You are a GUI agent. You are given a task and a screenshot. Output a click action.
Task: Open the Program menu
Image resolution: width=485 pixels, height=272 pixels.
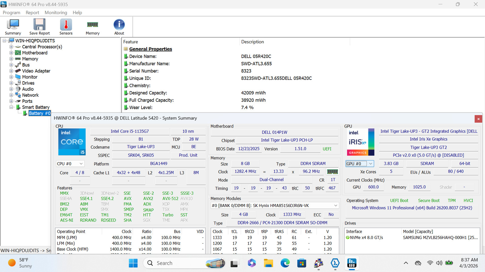[12, 12]
